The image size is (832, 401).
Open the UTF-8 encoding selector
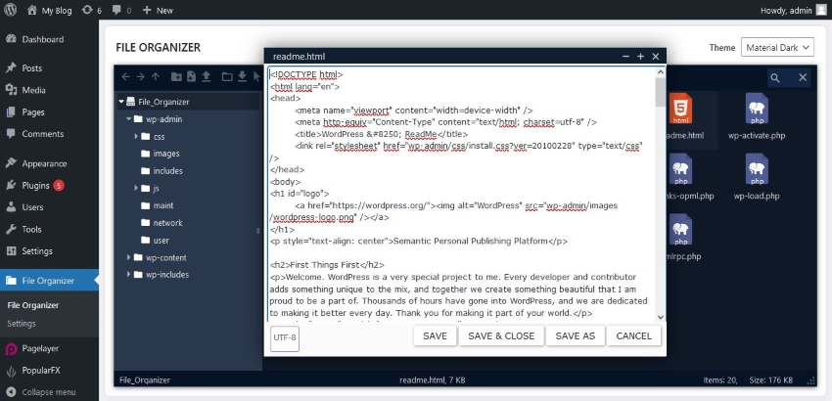(285, 338)
